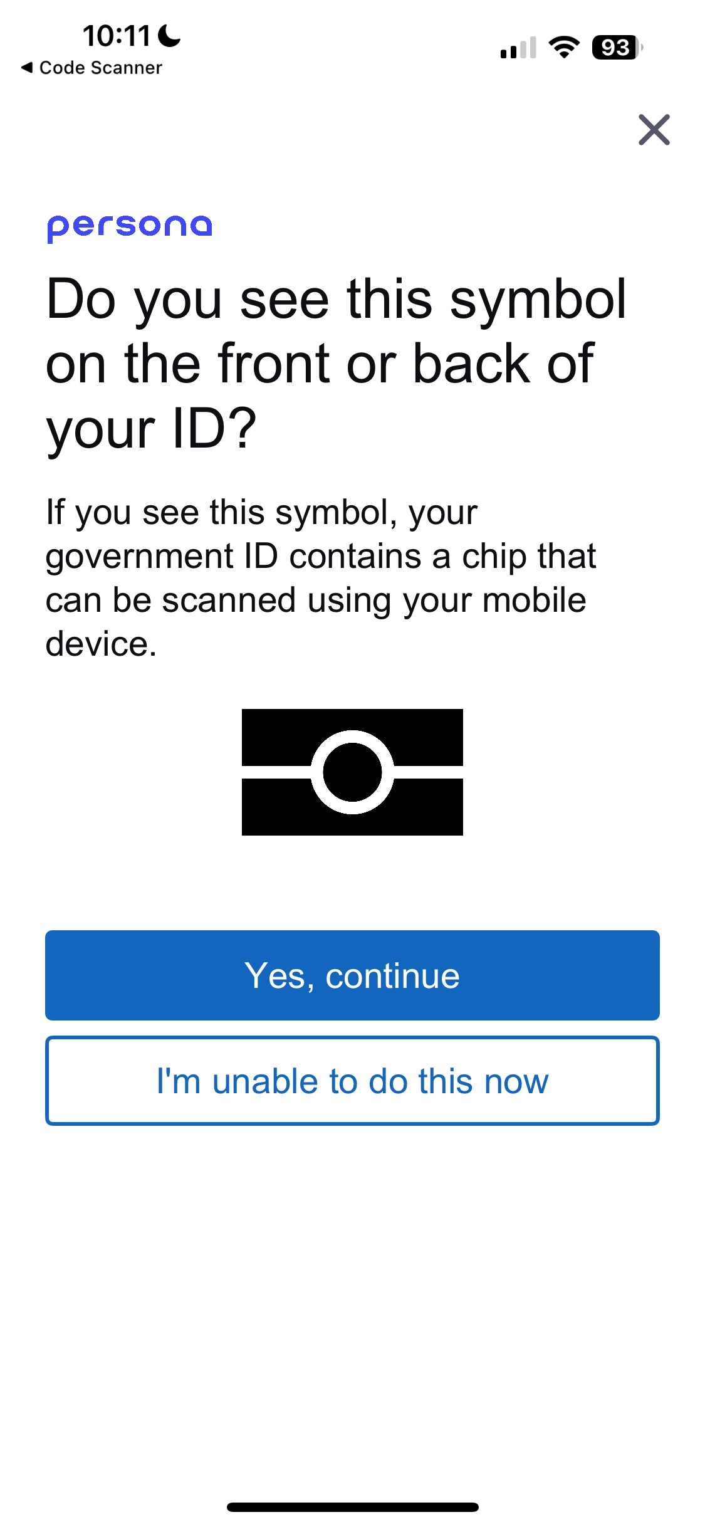Tap the 'If you see this symbol' paragraph
Screen dimensions: 705x1527
tap(321, 578)
